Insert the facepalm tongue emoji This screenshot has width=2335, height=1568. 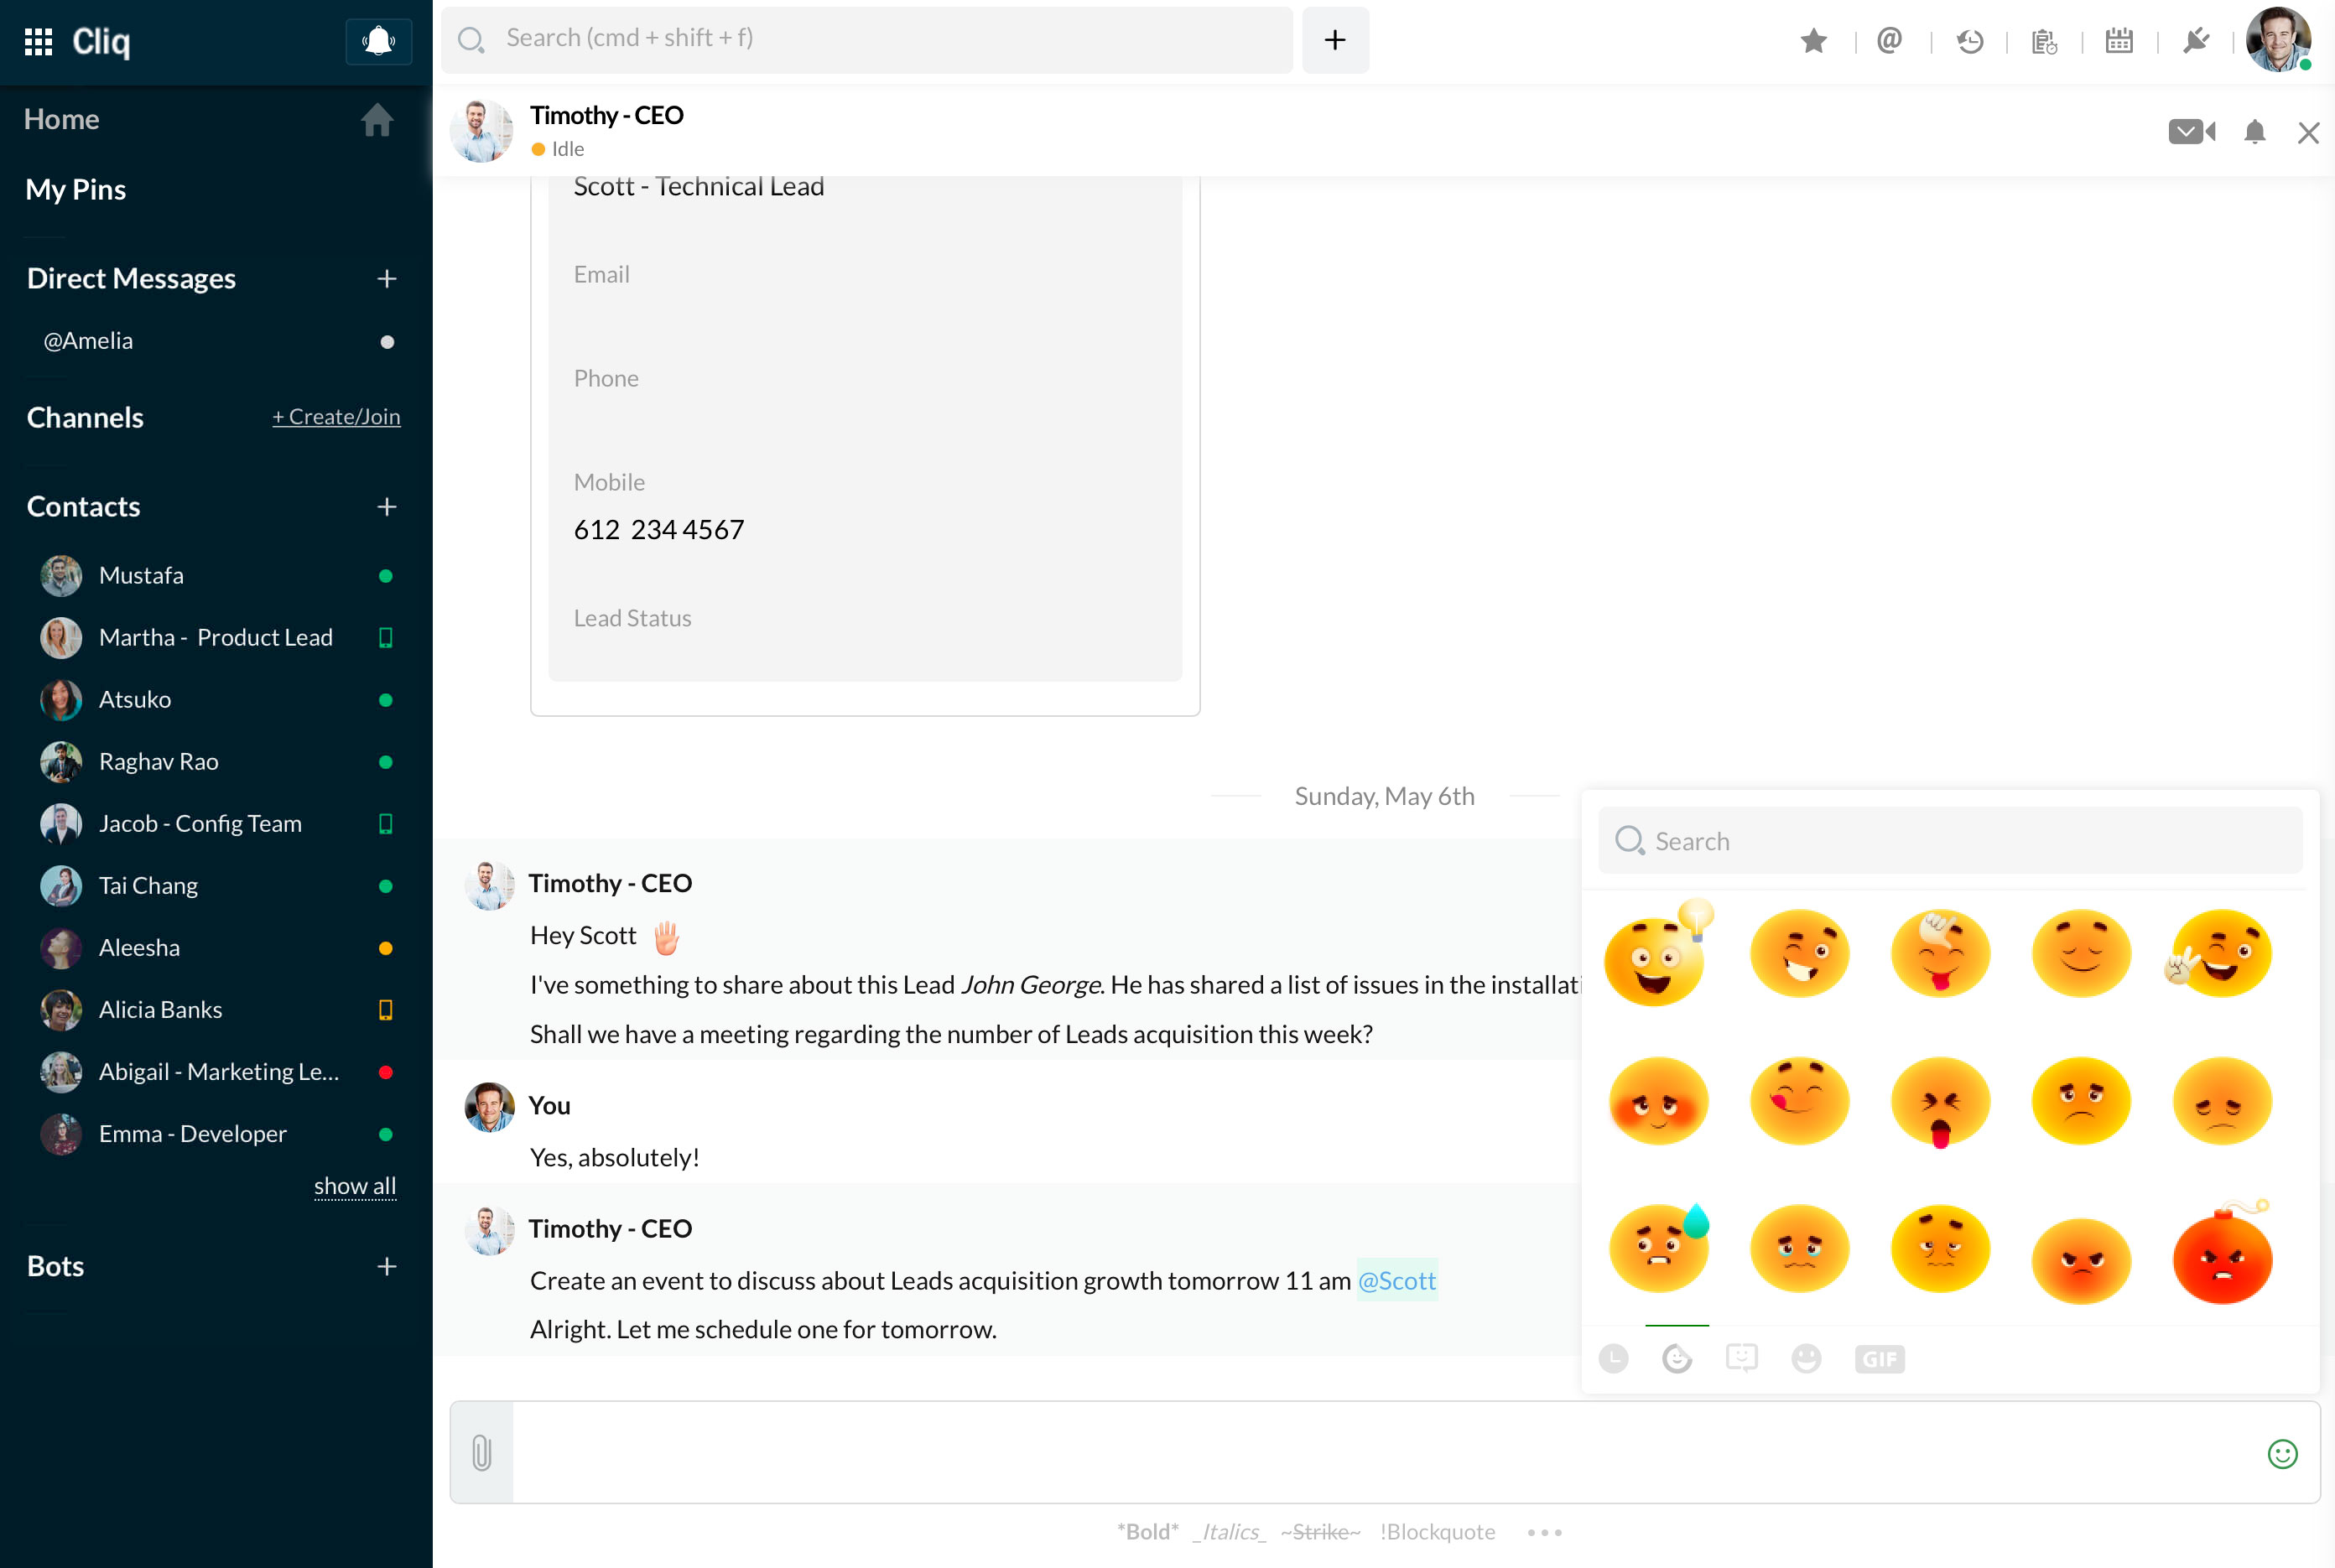[x=1940, y=953]
